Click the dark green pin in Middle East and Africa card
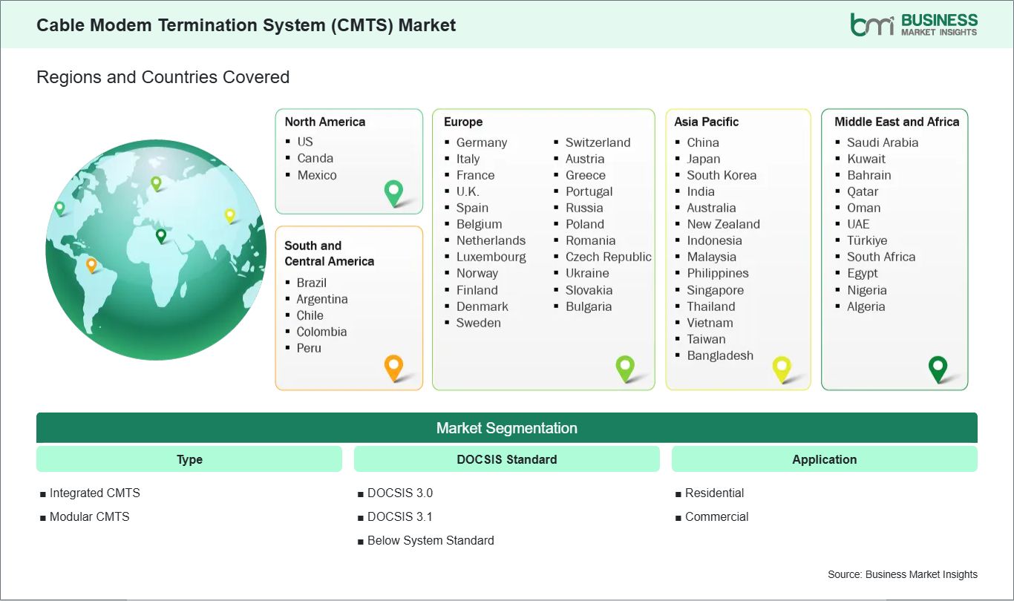This screenshot has width=1014, height=601. point(938,367)
